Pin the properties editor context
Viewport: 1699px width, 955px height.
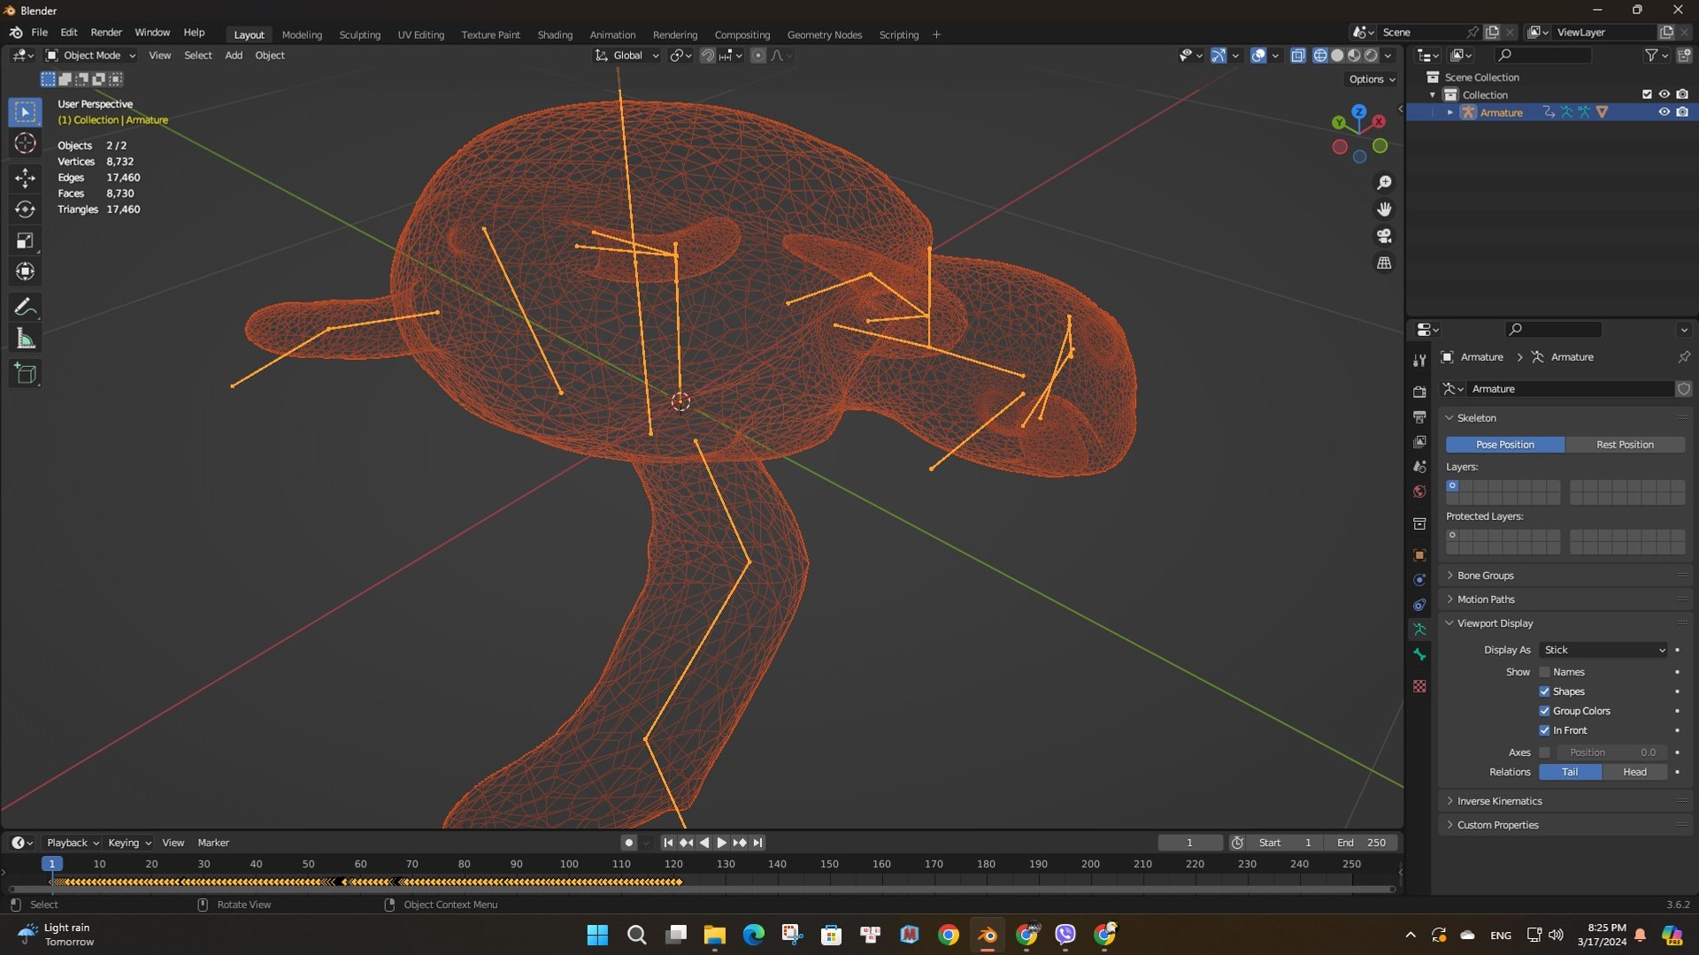click(x=1683, y=357)
